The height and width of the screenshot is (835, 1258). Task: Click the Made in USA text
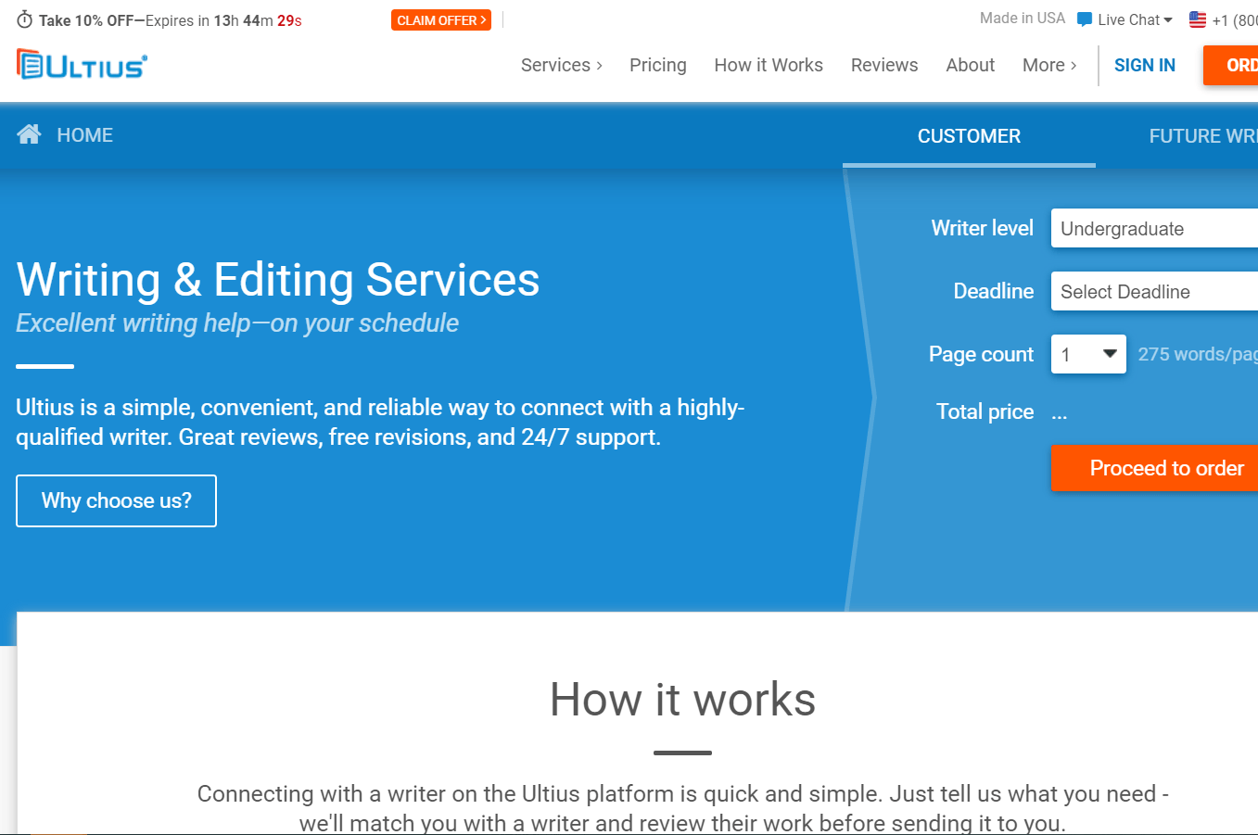coord(1023,19)
